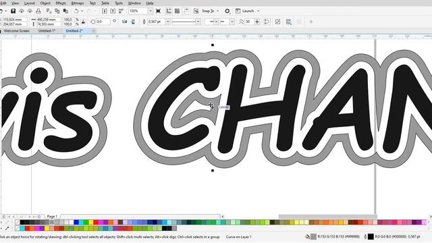
Task: Open the Bitmaps menu
Action: (78, 3)
